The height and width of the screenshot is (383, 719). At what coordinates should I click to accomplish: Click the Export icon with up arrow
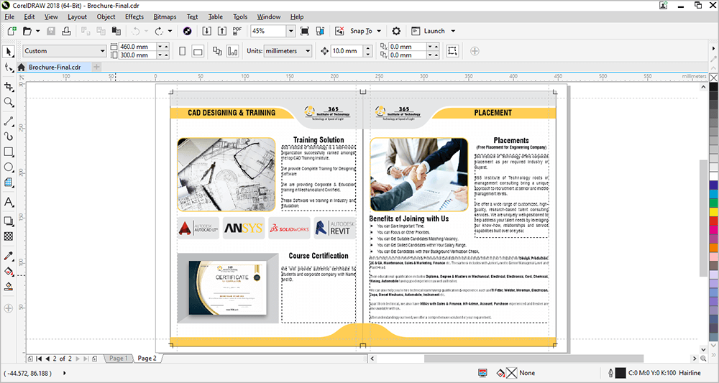[x=222, y=31]
